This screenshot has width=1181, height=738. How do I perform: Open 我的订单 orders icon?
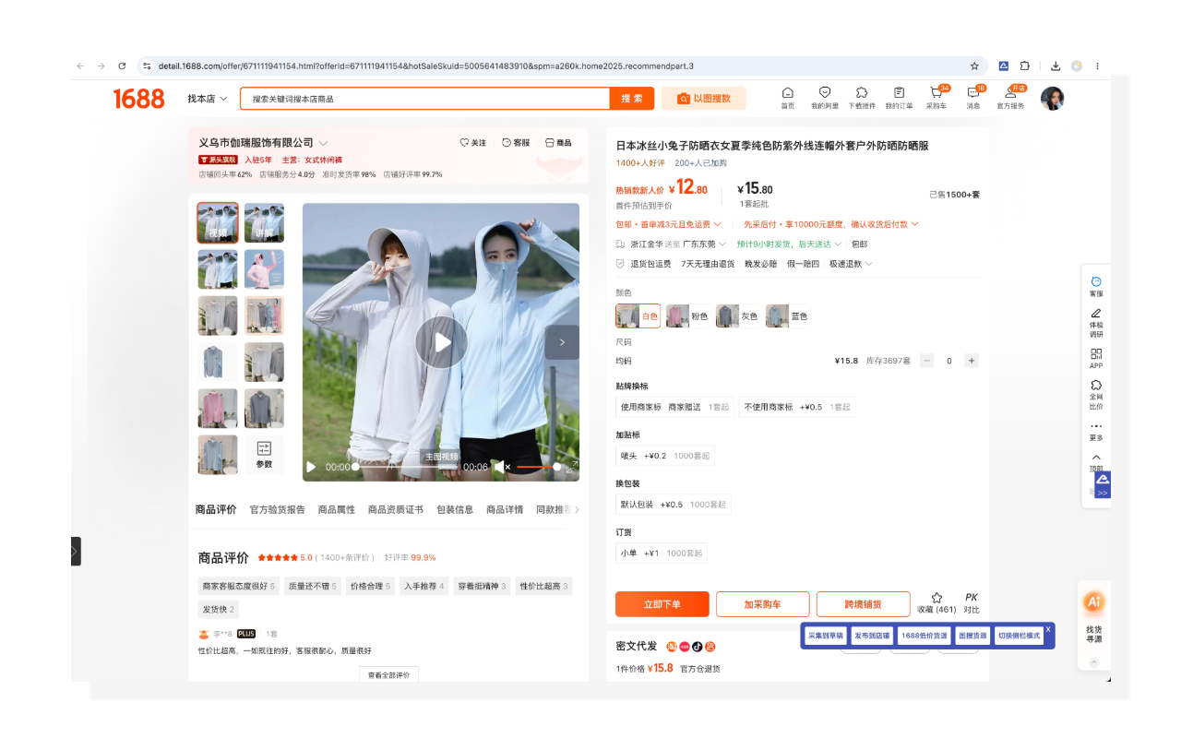click(899, 97)
